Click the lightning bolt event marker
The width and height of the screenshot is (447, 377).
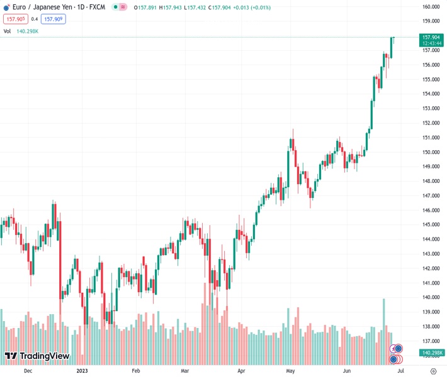(392, 349)
